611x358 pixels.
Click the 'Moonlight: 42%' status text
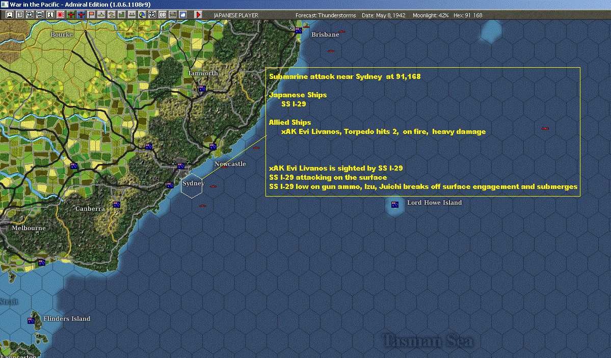point(431,15)
